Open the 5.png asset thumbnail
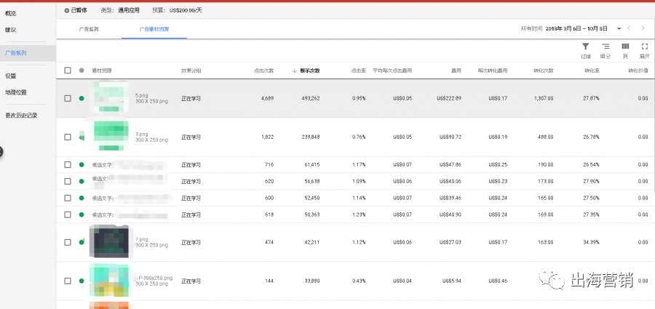Screen dimensions: 655x309 tap(111, 97)
